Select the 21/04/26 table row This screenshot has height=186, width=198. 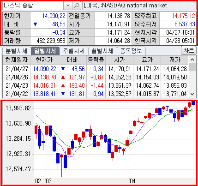pyautogui.click(x=96, y=77)
